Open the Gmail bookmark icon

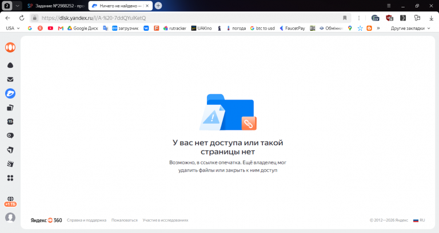pos(61,28)
